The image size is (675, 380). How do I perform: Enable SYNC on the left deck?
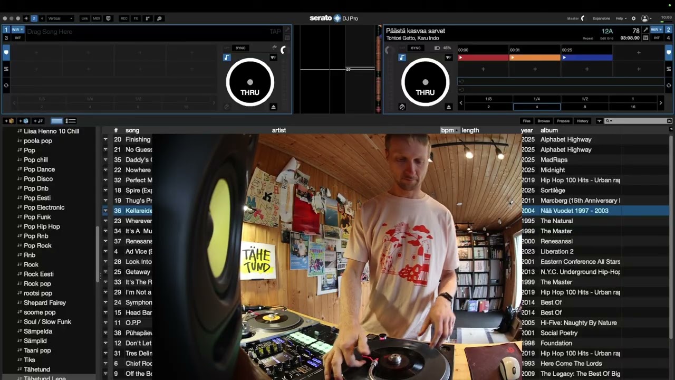(x=240, y=48)
